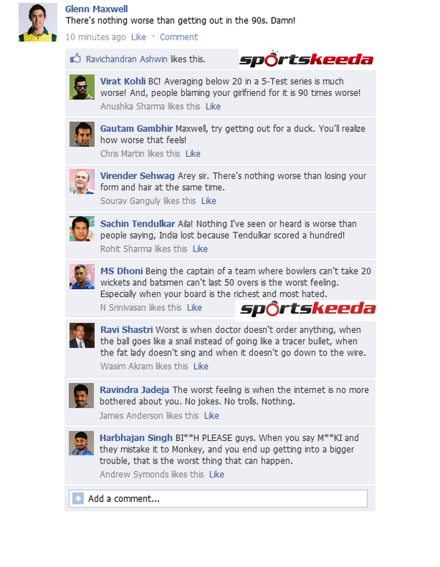Image resolution: width=440 pixels, height=567 pixels.
Task: Open Harbhajan Singh's avatar photo
Action: pos(81,443)
